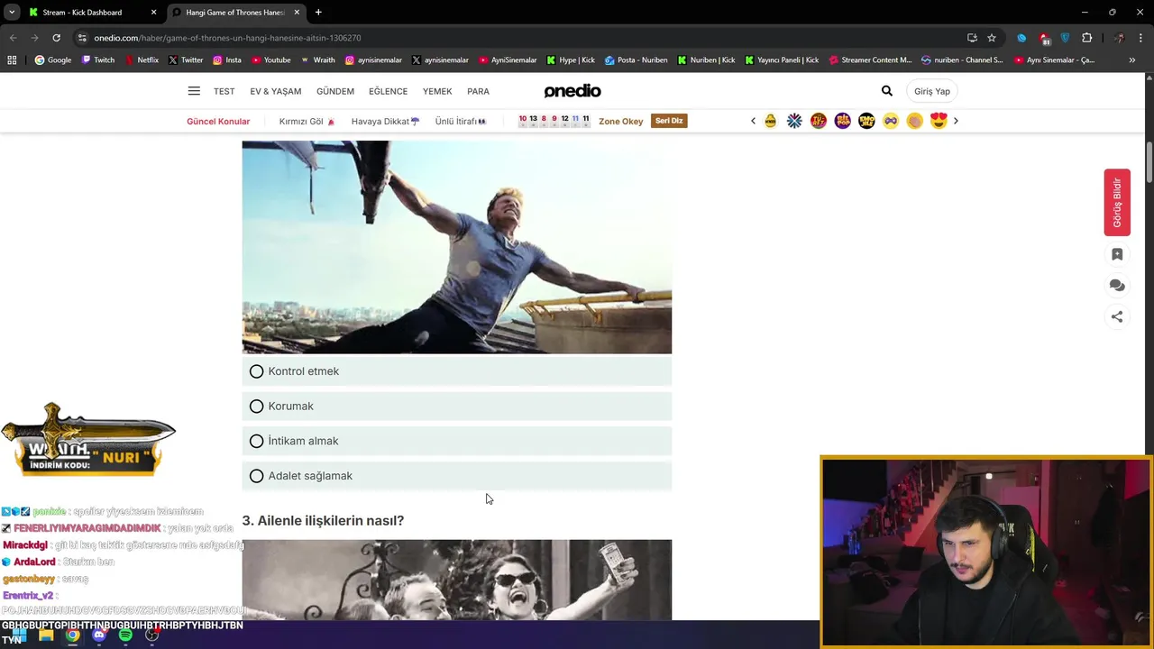Show previous emoji categories with left arrow
This screenshot has width=1154, height=649.
(753, 121)
